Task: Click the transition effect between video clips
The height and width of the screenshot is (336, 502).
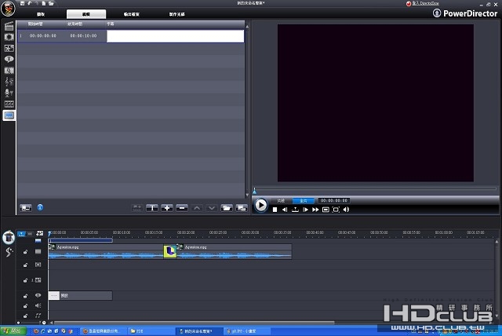Action: point(169,251)
